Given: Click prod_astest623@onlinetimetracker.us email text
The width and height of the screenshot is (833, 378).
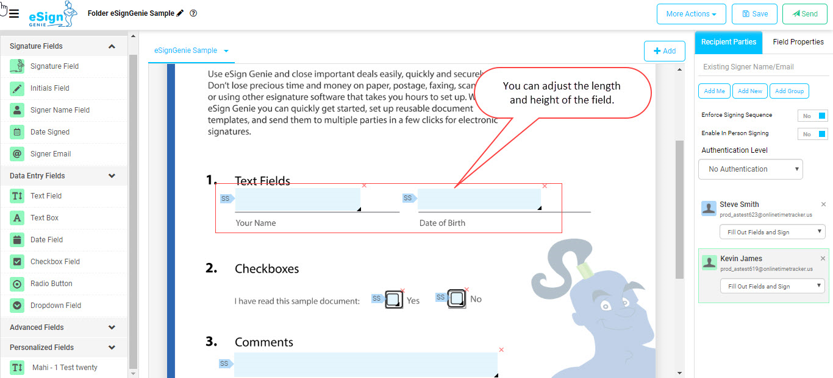Looking at the screenshot, I should (x=766, y=215).
